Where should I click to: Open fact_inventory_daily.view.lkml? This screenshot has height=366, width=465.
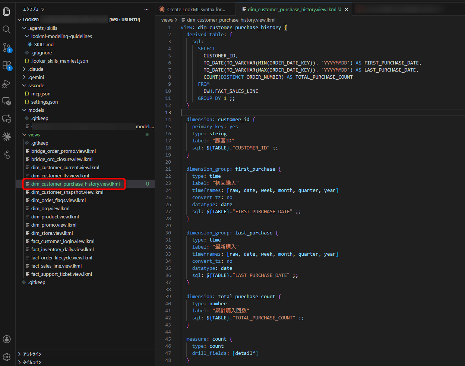pyautogui.click(x=85, y=249)
